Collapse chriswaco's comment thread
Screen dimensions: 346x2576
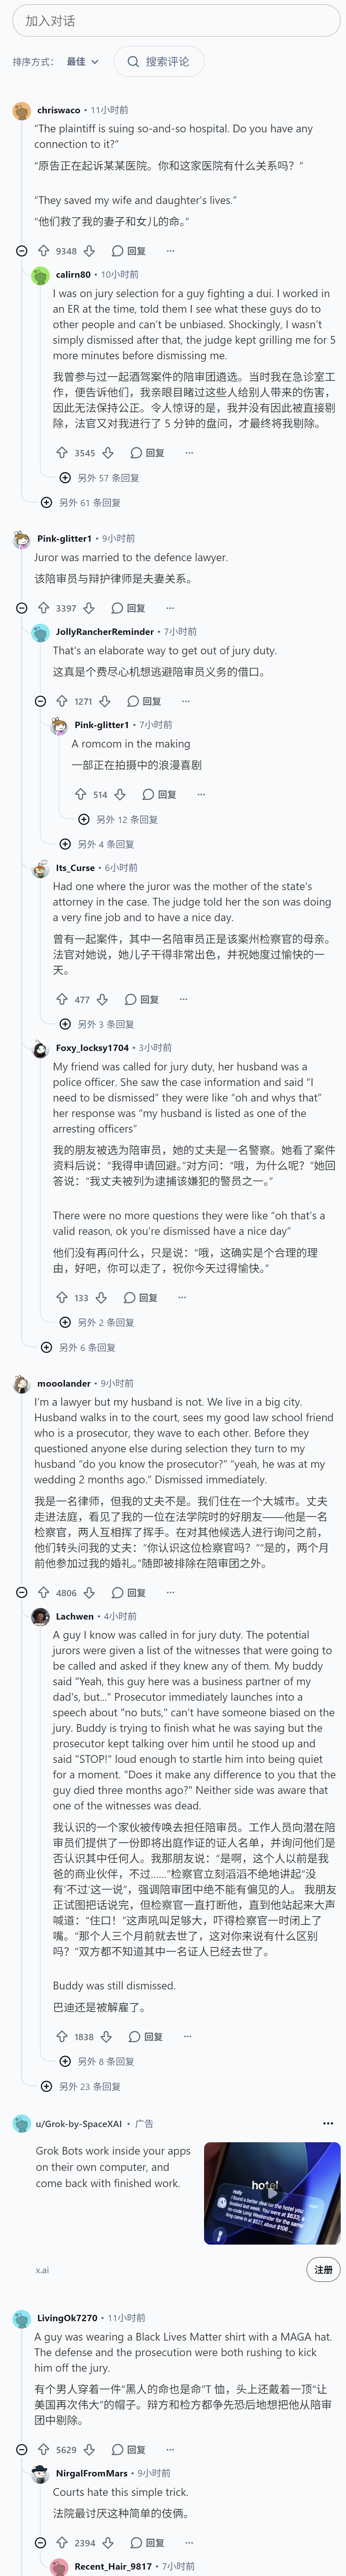click(22, 251)
